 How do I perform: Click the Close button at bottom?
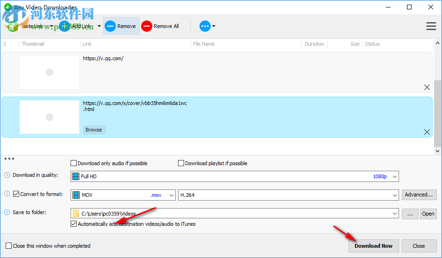(419, 246)
